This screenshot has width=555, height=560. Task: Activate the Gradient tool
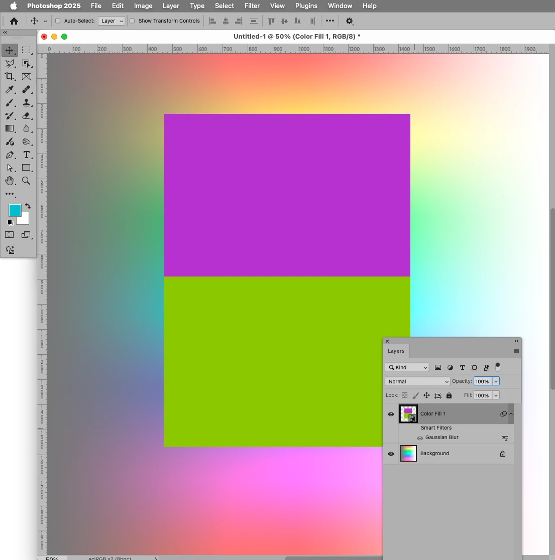10,128
